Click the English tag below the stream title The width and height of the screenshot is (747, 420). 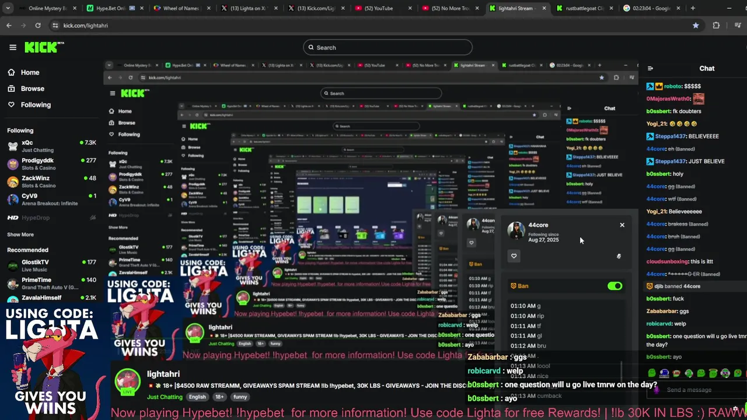[x=197, y=397]
